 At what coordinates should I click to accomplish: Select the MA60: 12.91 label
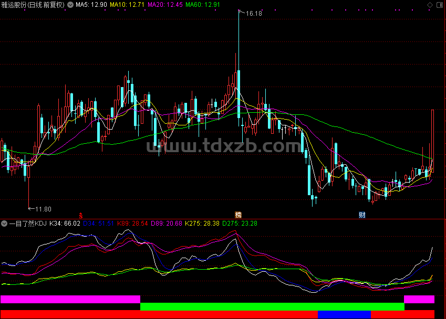pos(203,5)
